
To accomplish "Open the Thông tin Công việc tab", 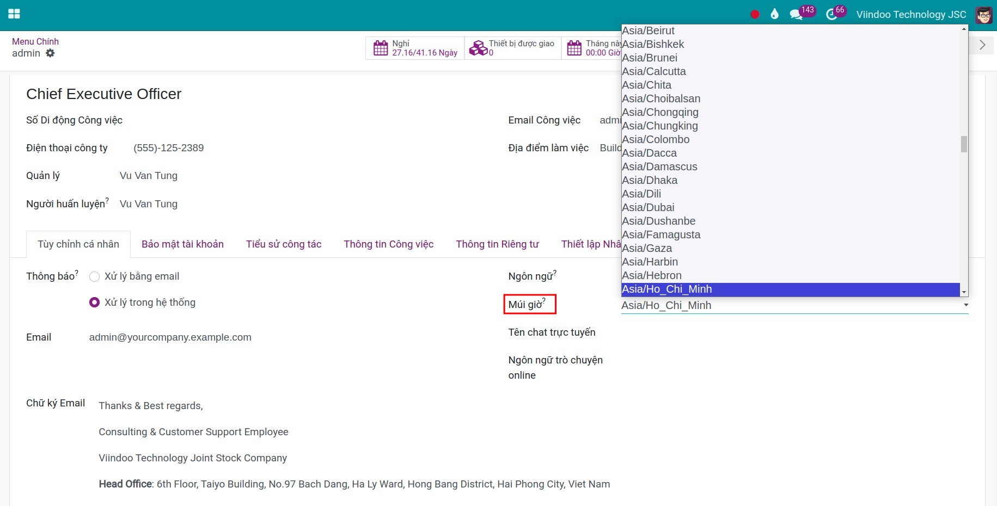I will pos(389,244).
